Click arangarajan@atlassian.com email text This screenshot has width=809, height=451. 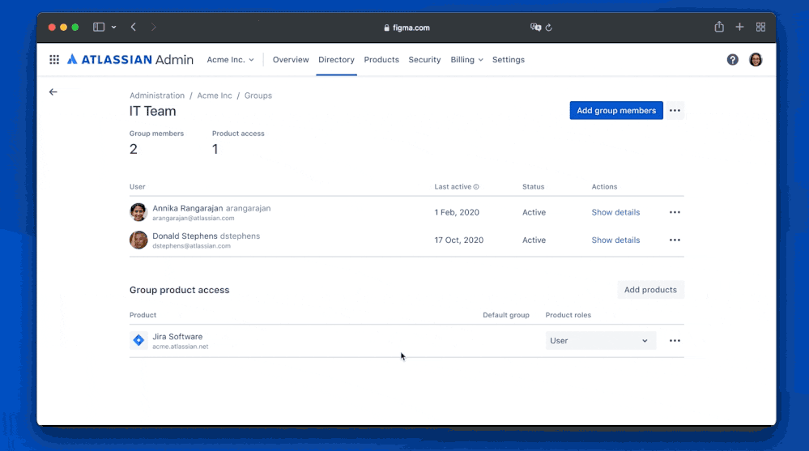point(193,219)
